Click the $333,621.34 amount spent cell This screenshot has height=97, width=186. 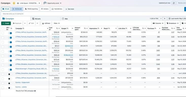click(x=84, y=51)
